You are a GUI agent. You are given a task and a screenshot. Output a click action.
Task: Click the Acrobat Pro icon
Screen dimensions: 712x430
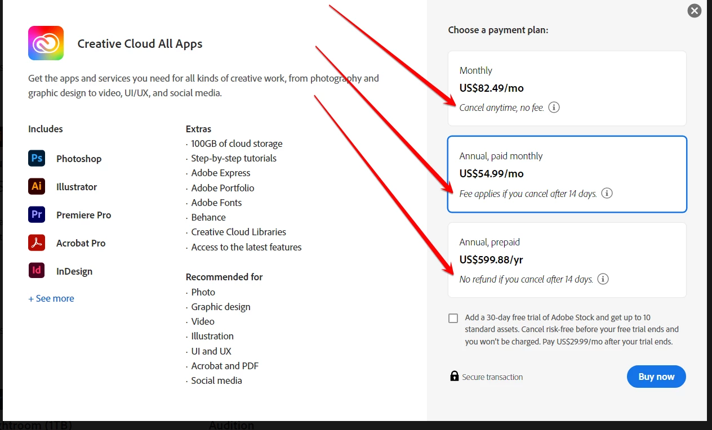pos(37,243)
